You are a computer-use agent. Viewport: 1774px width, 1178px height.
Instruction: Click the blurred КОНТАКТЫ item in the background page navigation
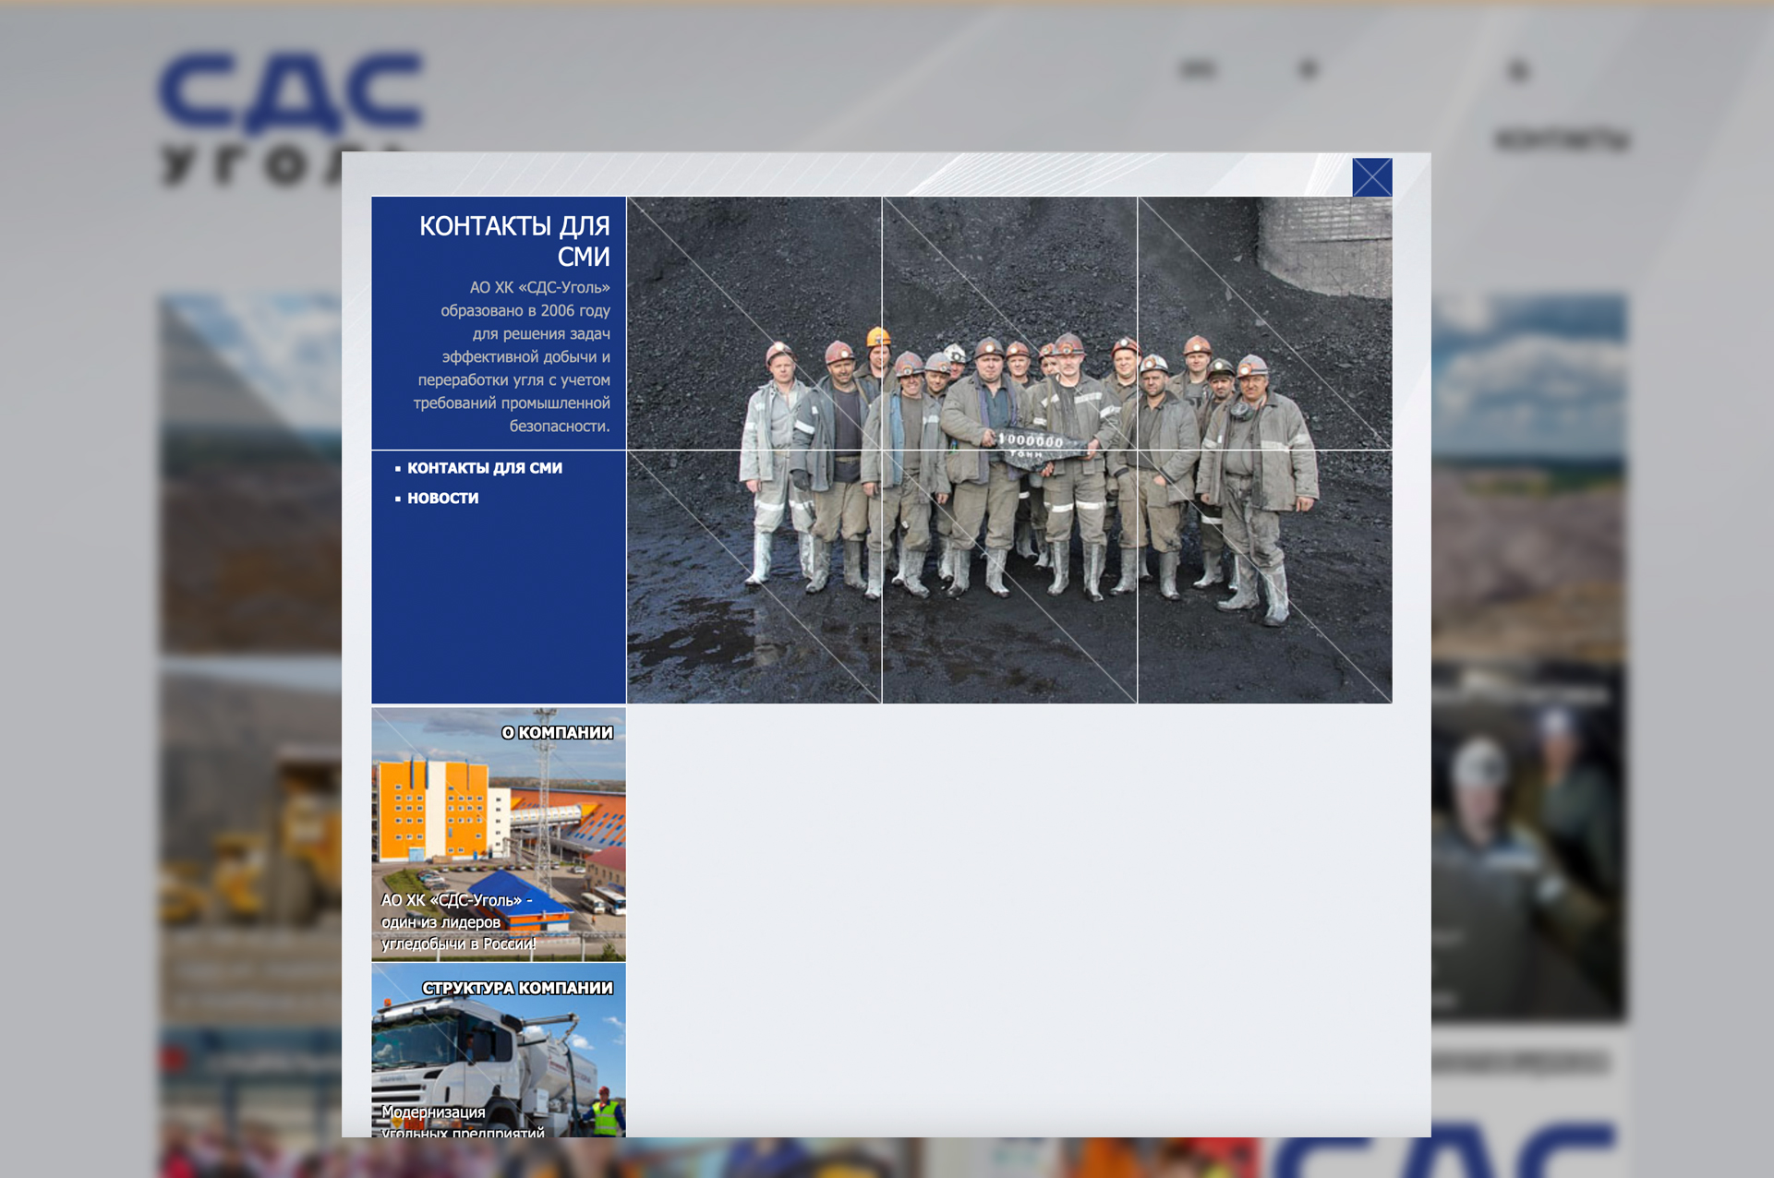tap(1561, 140)
